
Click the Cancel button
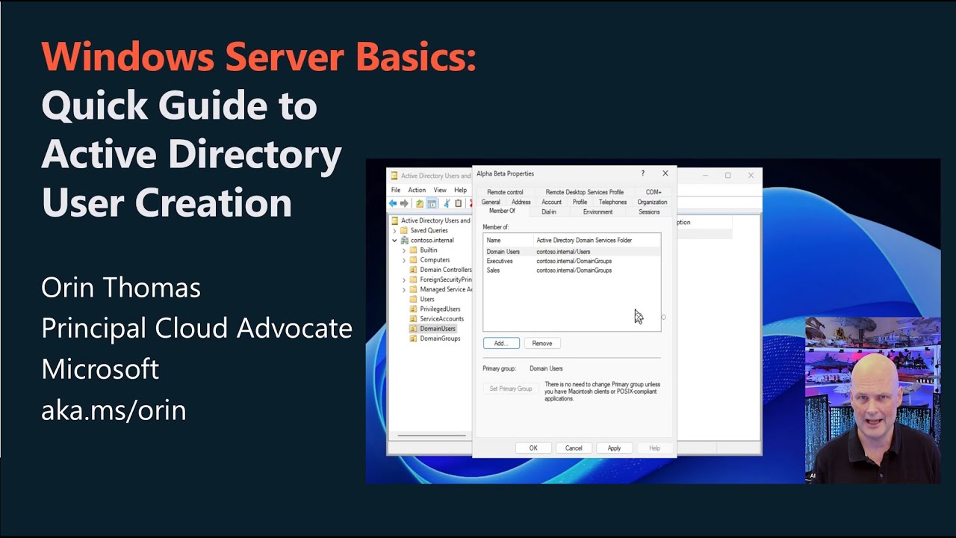(574, 448)
